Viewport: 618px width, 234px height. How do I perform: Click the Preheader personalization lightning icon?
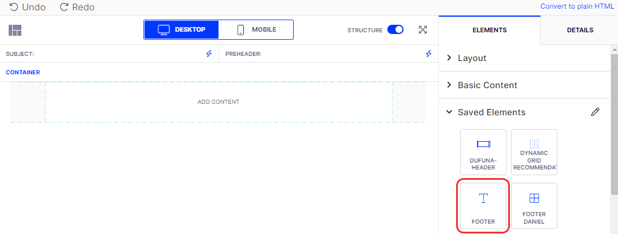coord(428,54)
